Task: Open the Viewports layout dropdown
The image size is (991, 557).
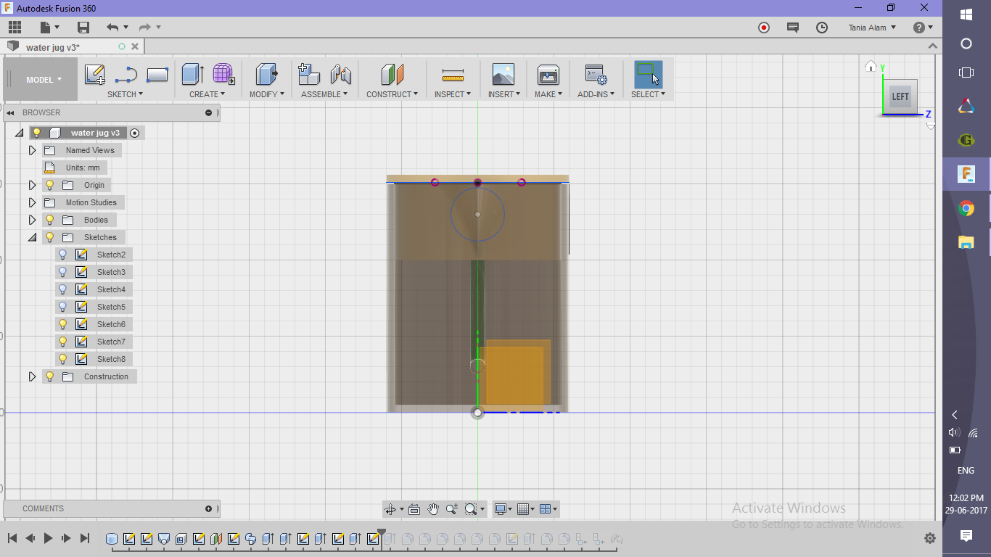Action: (549, 509)
